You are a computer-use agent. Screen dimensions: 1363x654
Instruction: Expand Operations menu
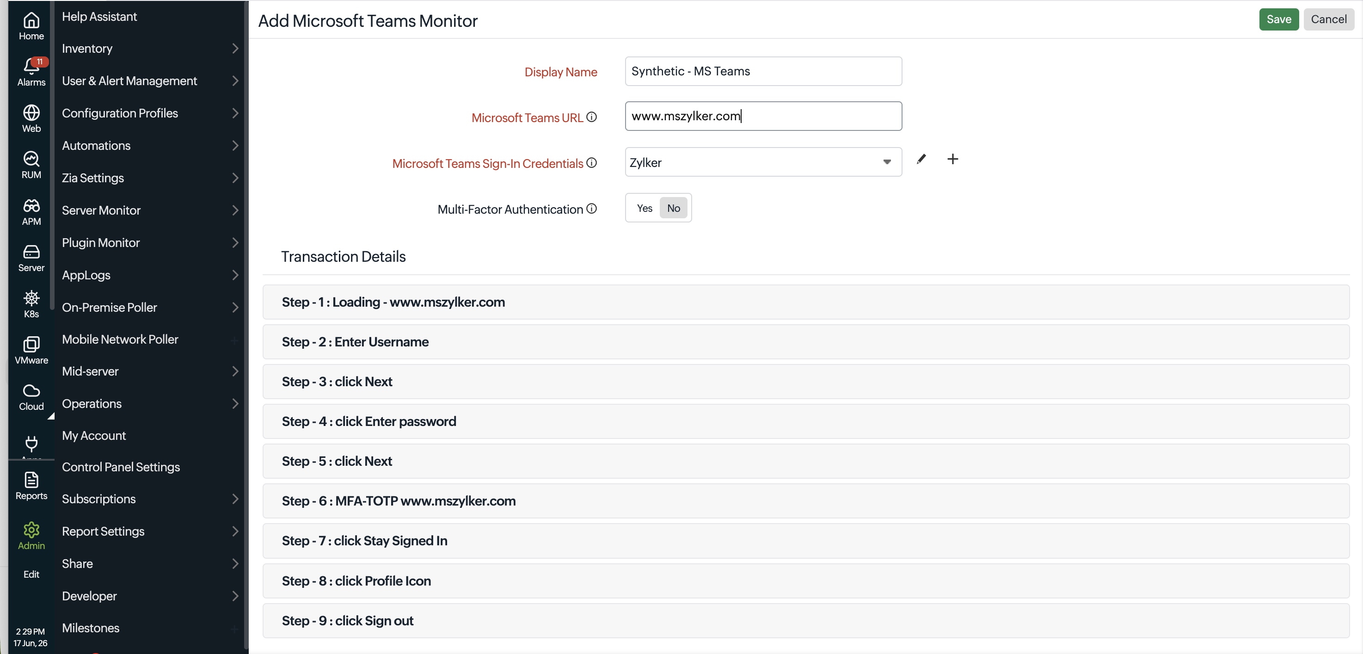[150, 404]
